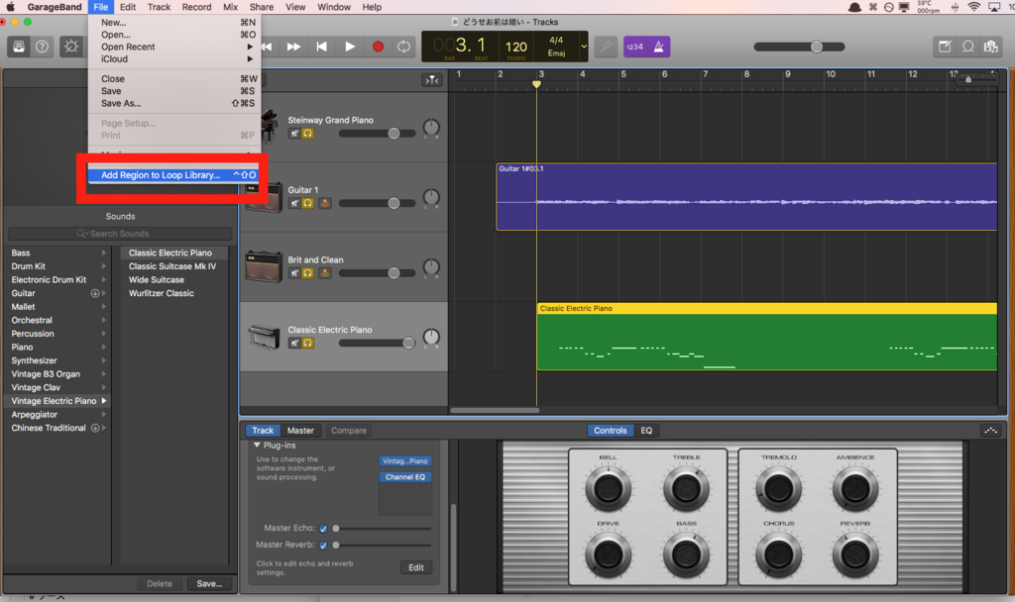Click the red Record button
1015x602 pixels.
pos(378,47)
